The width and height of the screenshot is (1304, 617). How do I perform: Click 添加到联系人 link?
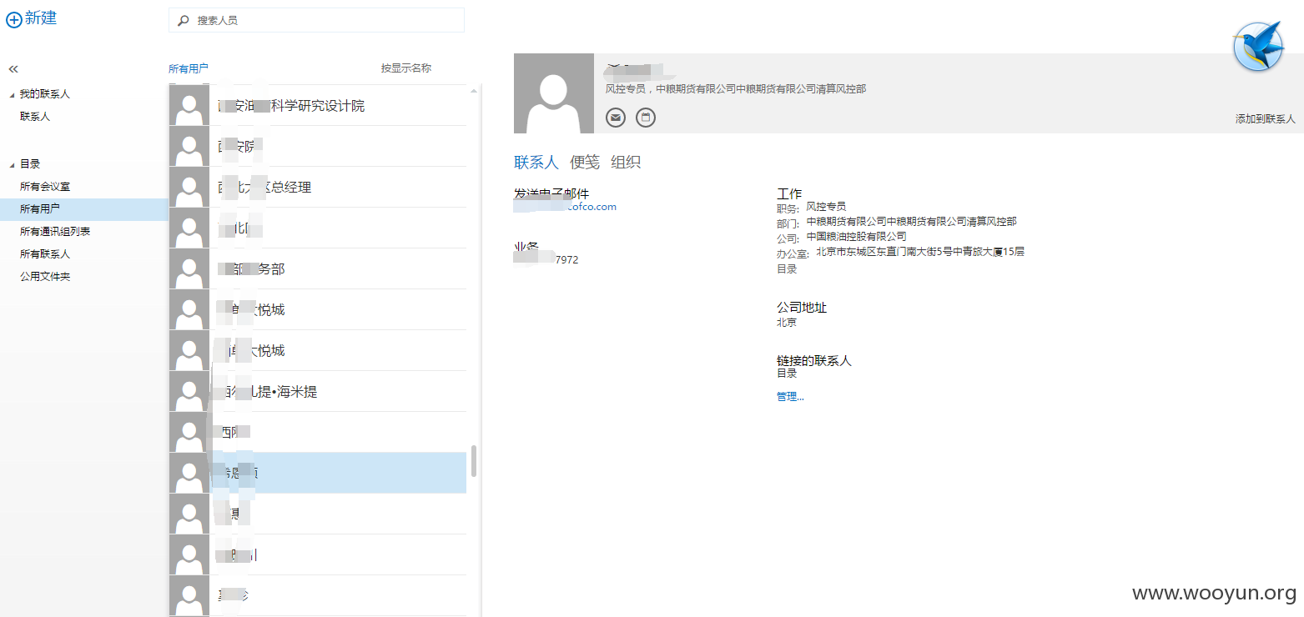[1266, 119]
